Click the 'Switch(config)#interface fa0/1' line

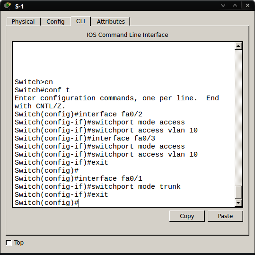[79, 178]
